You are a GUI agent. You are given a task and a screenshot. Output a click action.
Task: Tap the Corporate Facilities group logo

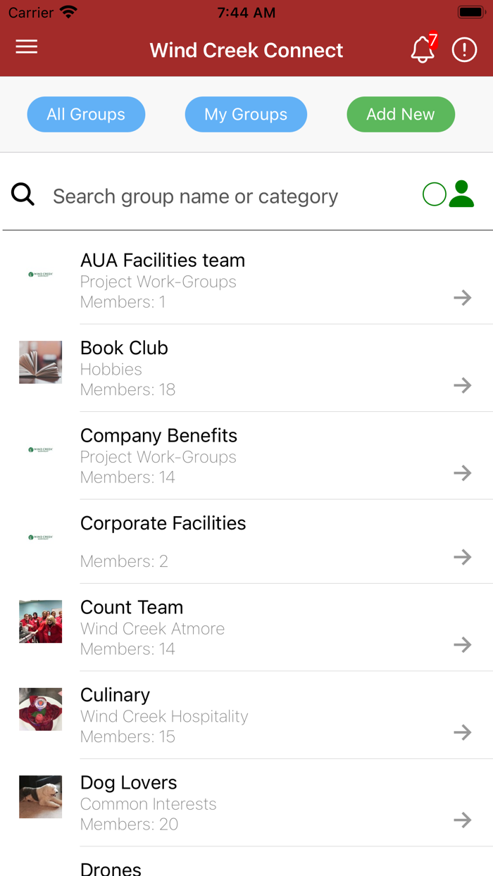pos(40,537)
